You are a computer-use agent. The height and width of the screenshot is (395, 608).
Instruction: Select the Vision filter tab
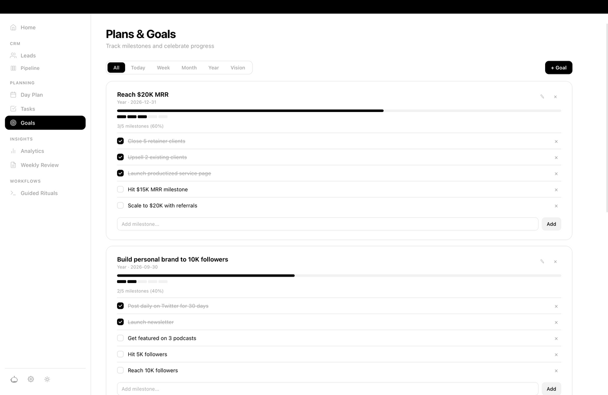tap(238, 68)
